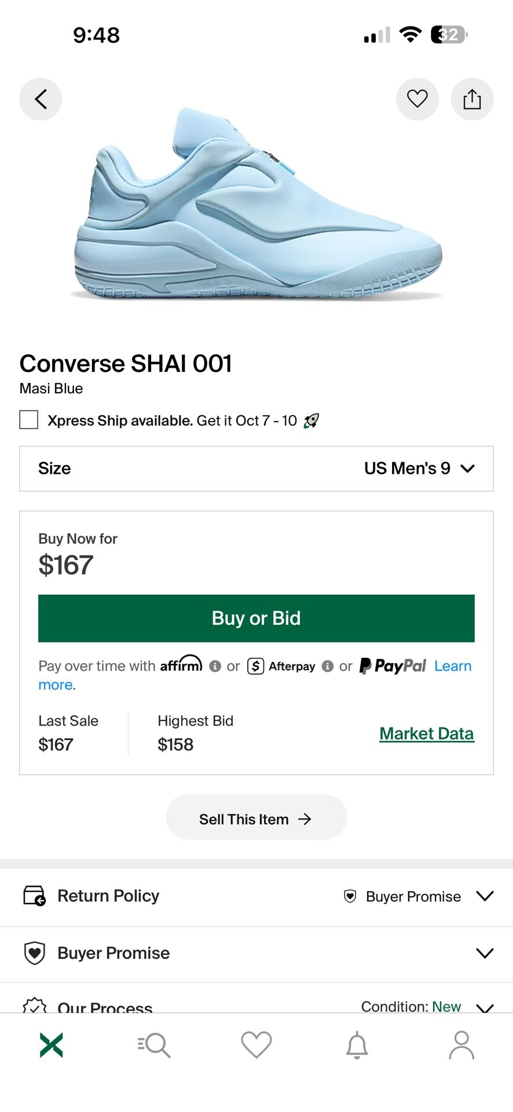Viewport: 513px width, 1112px height.
Task: Tap the Learn more financing link
Action: (x=452, y=667)
